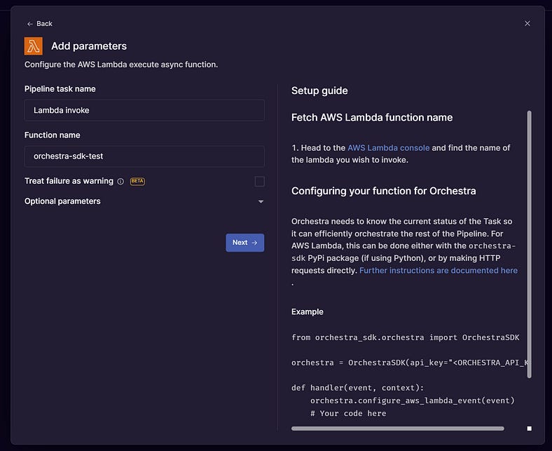
Task: Click the configure_aws_lambda_event code line
Action: pos(412,400)
